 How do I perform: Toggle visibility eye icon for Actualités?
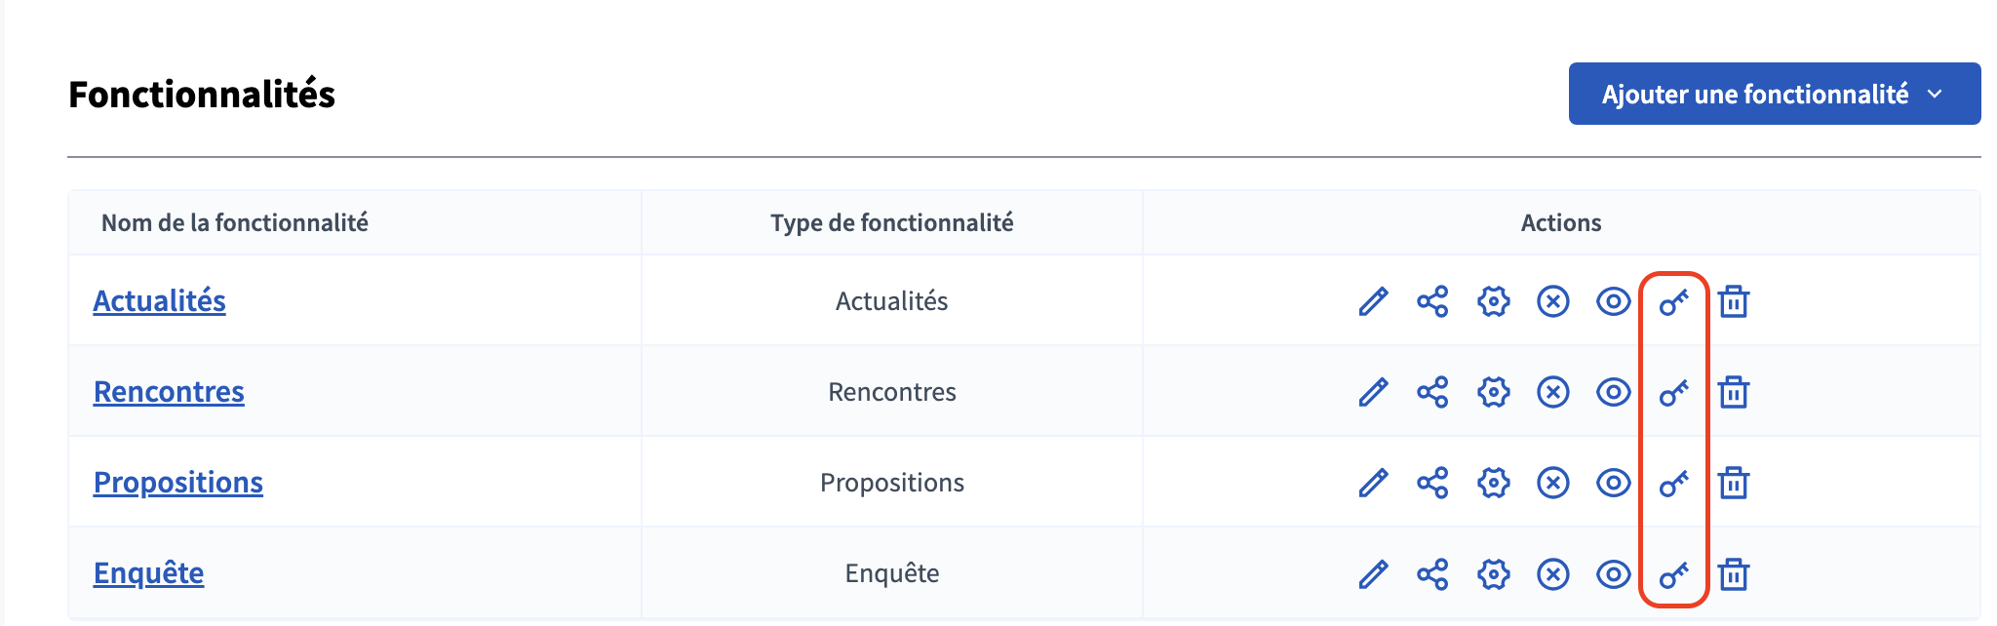pos(1613,301)
